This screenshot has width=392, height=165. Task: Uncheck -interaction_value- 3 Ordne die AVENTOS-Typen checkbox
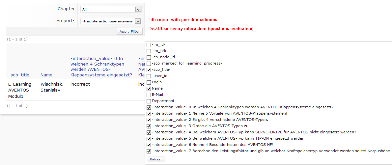pos(149,126)
